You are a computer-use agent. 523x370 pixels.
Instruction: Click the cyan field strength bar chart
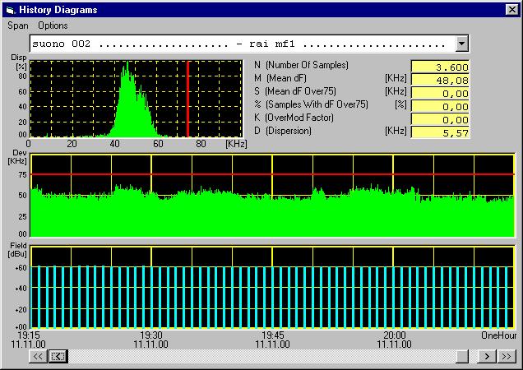click(272, 297)
